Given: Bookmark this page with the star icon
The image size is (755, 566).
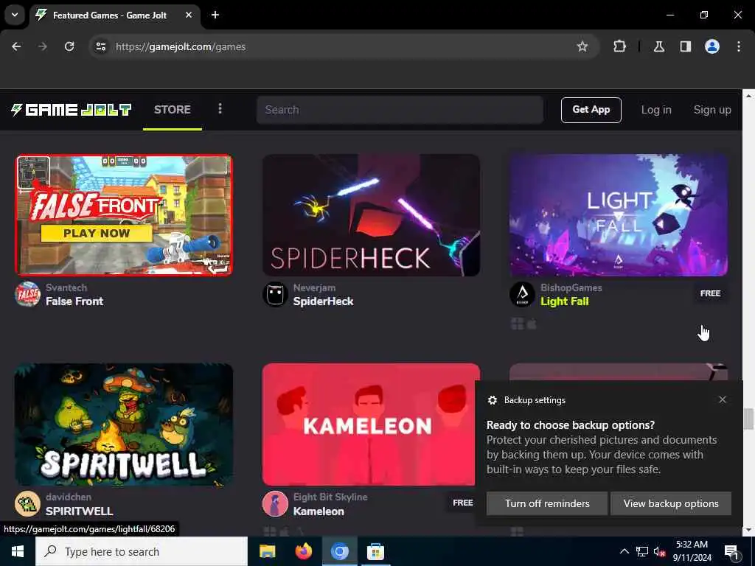Looking at the screenshot, I should point(582,46).
